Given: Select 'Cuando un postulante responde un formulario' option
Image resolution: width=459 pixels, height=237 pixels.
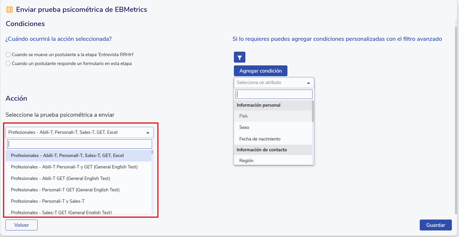Looking at the screenshot, I should (x=8, y=63).
